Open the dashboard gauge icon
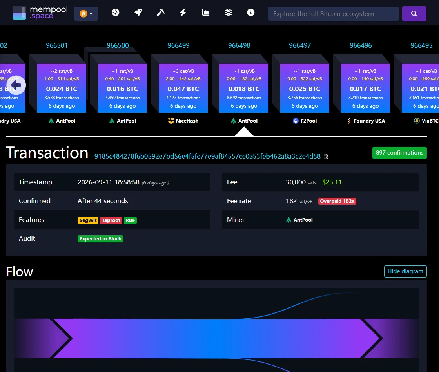 coord(115,13)
